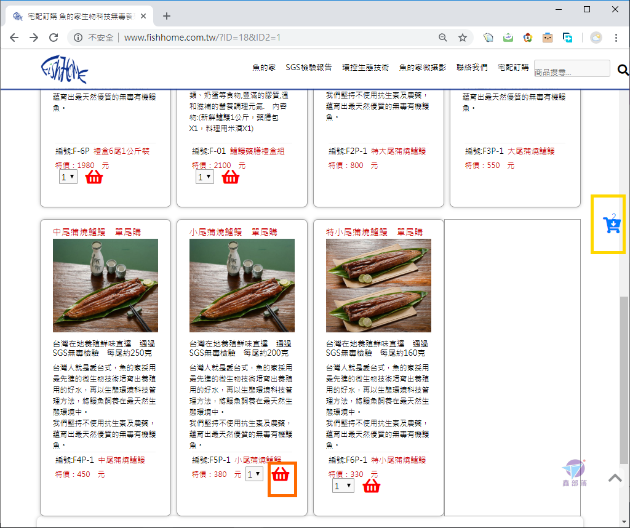The height and width of the screenshot is (528, 630).
Task: Click the 禮盒6尾1公斤裝 product link
Action: [x=121, y=151]
